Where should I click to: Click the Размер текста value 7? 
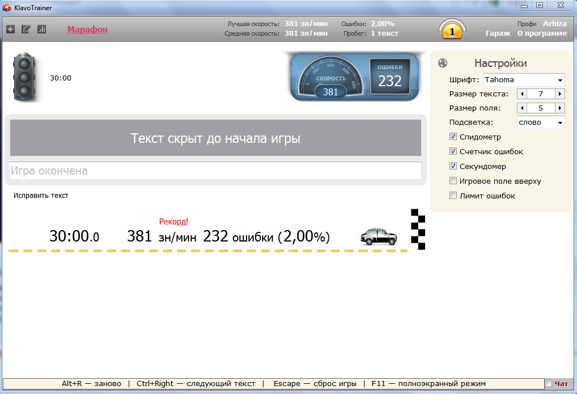(x=541, y=94)
